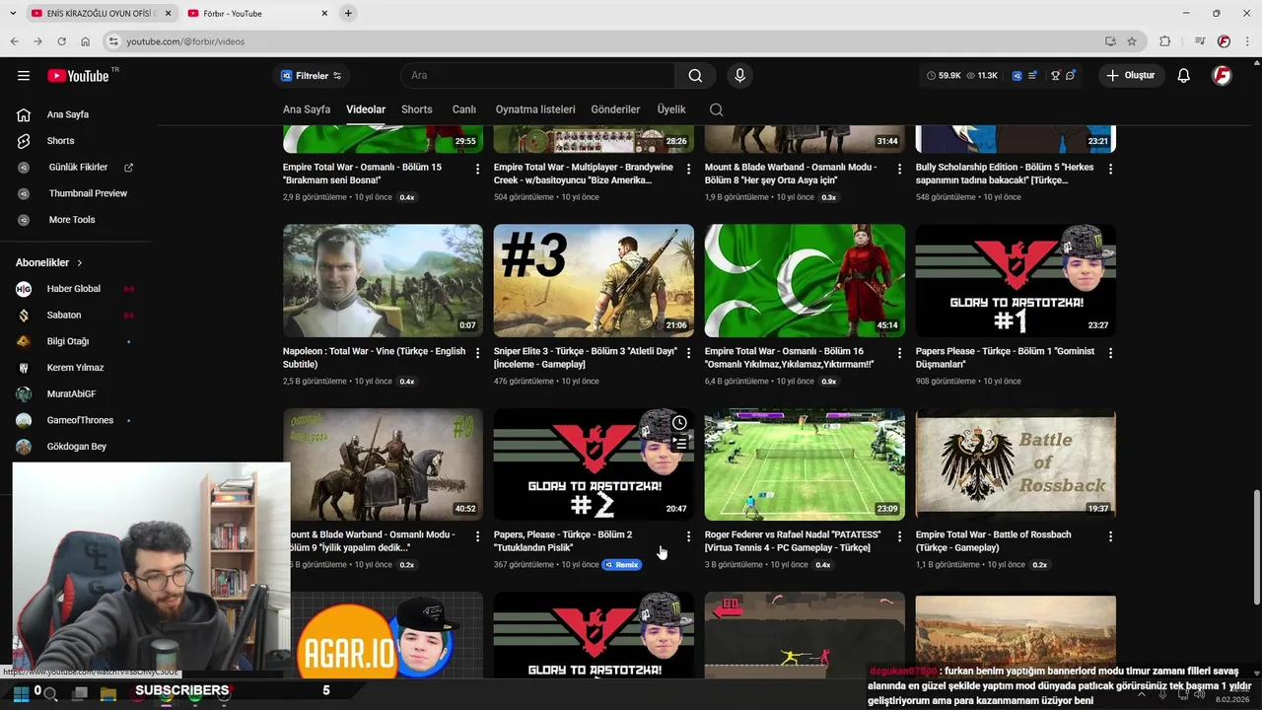Open a new browser tab
This screenshot has height=710, width=1262.
click(x=348, y=13)
